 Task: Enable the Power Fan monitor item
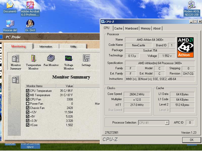click(28, 103)
